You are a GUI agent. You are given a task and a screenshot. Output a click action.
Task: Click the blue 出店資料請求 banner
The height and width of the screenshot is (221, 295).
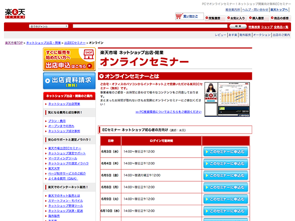pyautogui.click(x=69, y=81)
